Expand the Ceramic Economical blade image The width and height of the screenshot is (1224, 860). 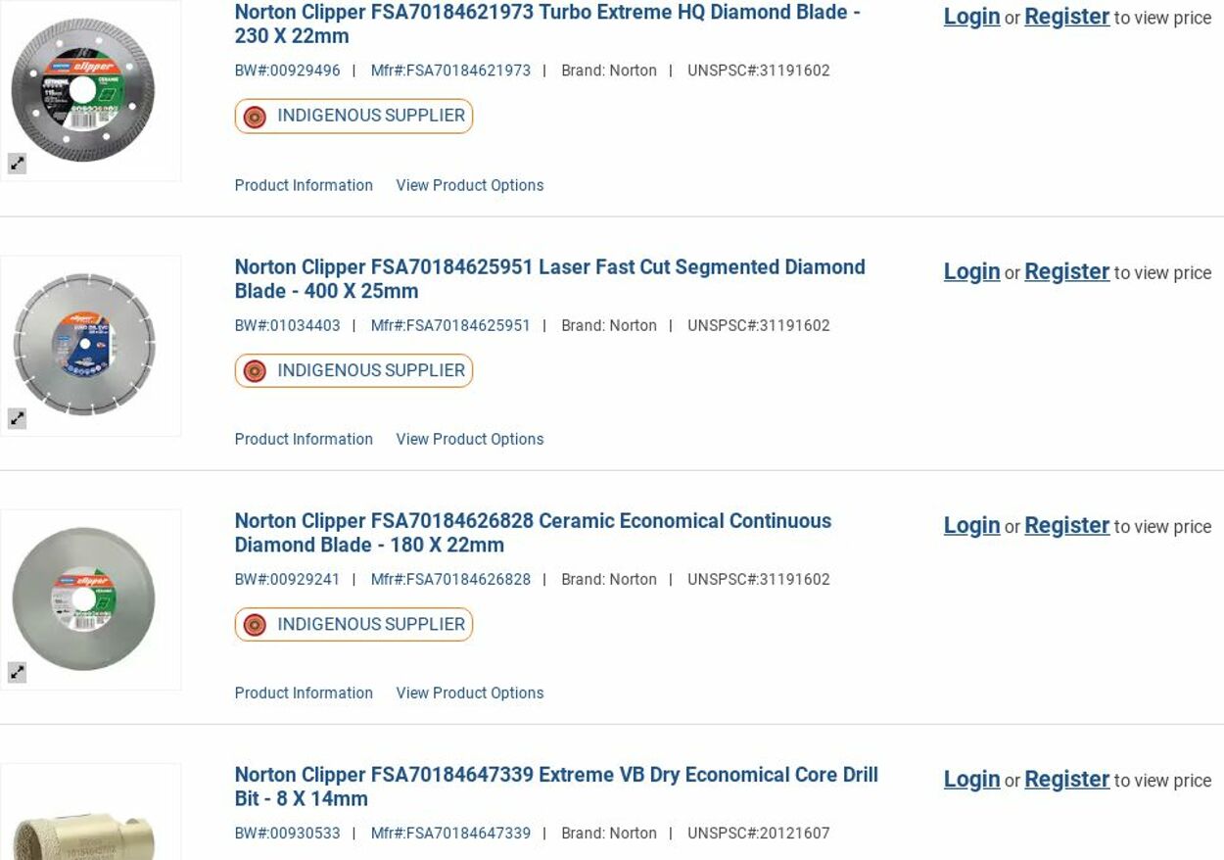[x=17, y=673]
